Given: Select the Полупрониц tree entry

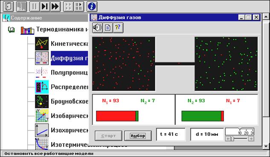Looking at the screenshot, I should coord(70,73).
